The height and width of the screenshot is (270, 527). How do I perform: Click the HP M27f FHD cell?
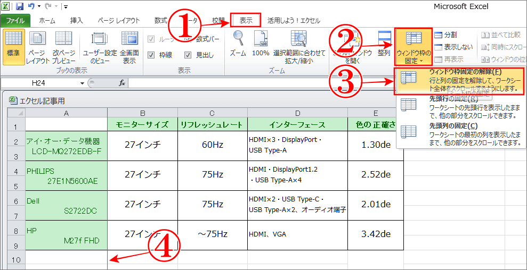tap(66, 235)
